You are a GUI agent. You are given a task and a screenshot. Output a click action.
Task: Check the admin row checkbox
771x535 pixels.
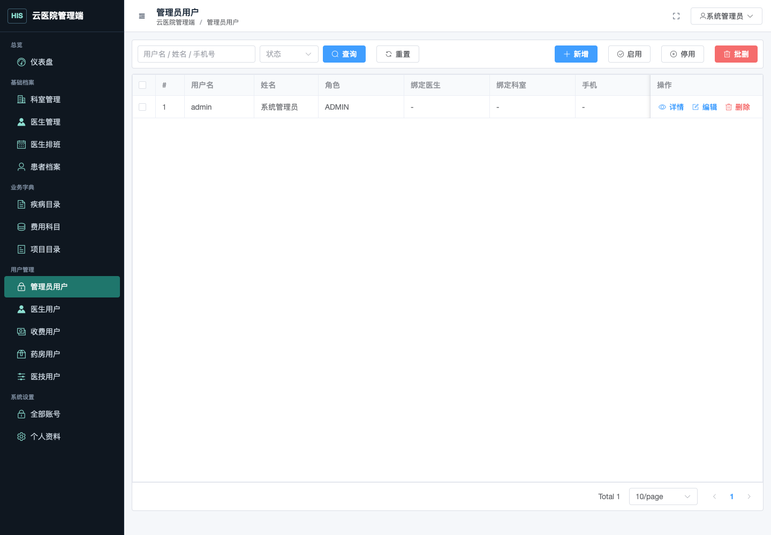[x=142, y=107]
